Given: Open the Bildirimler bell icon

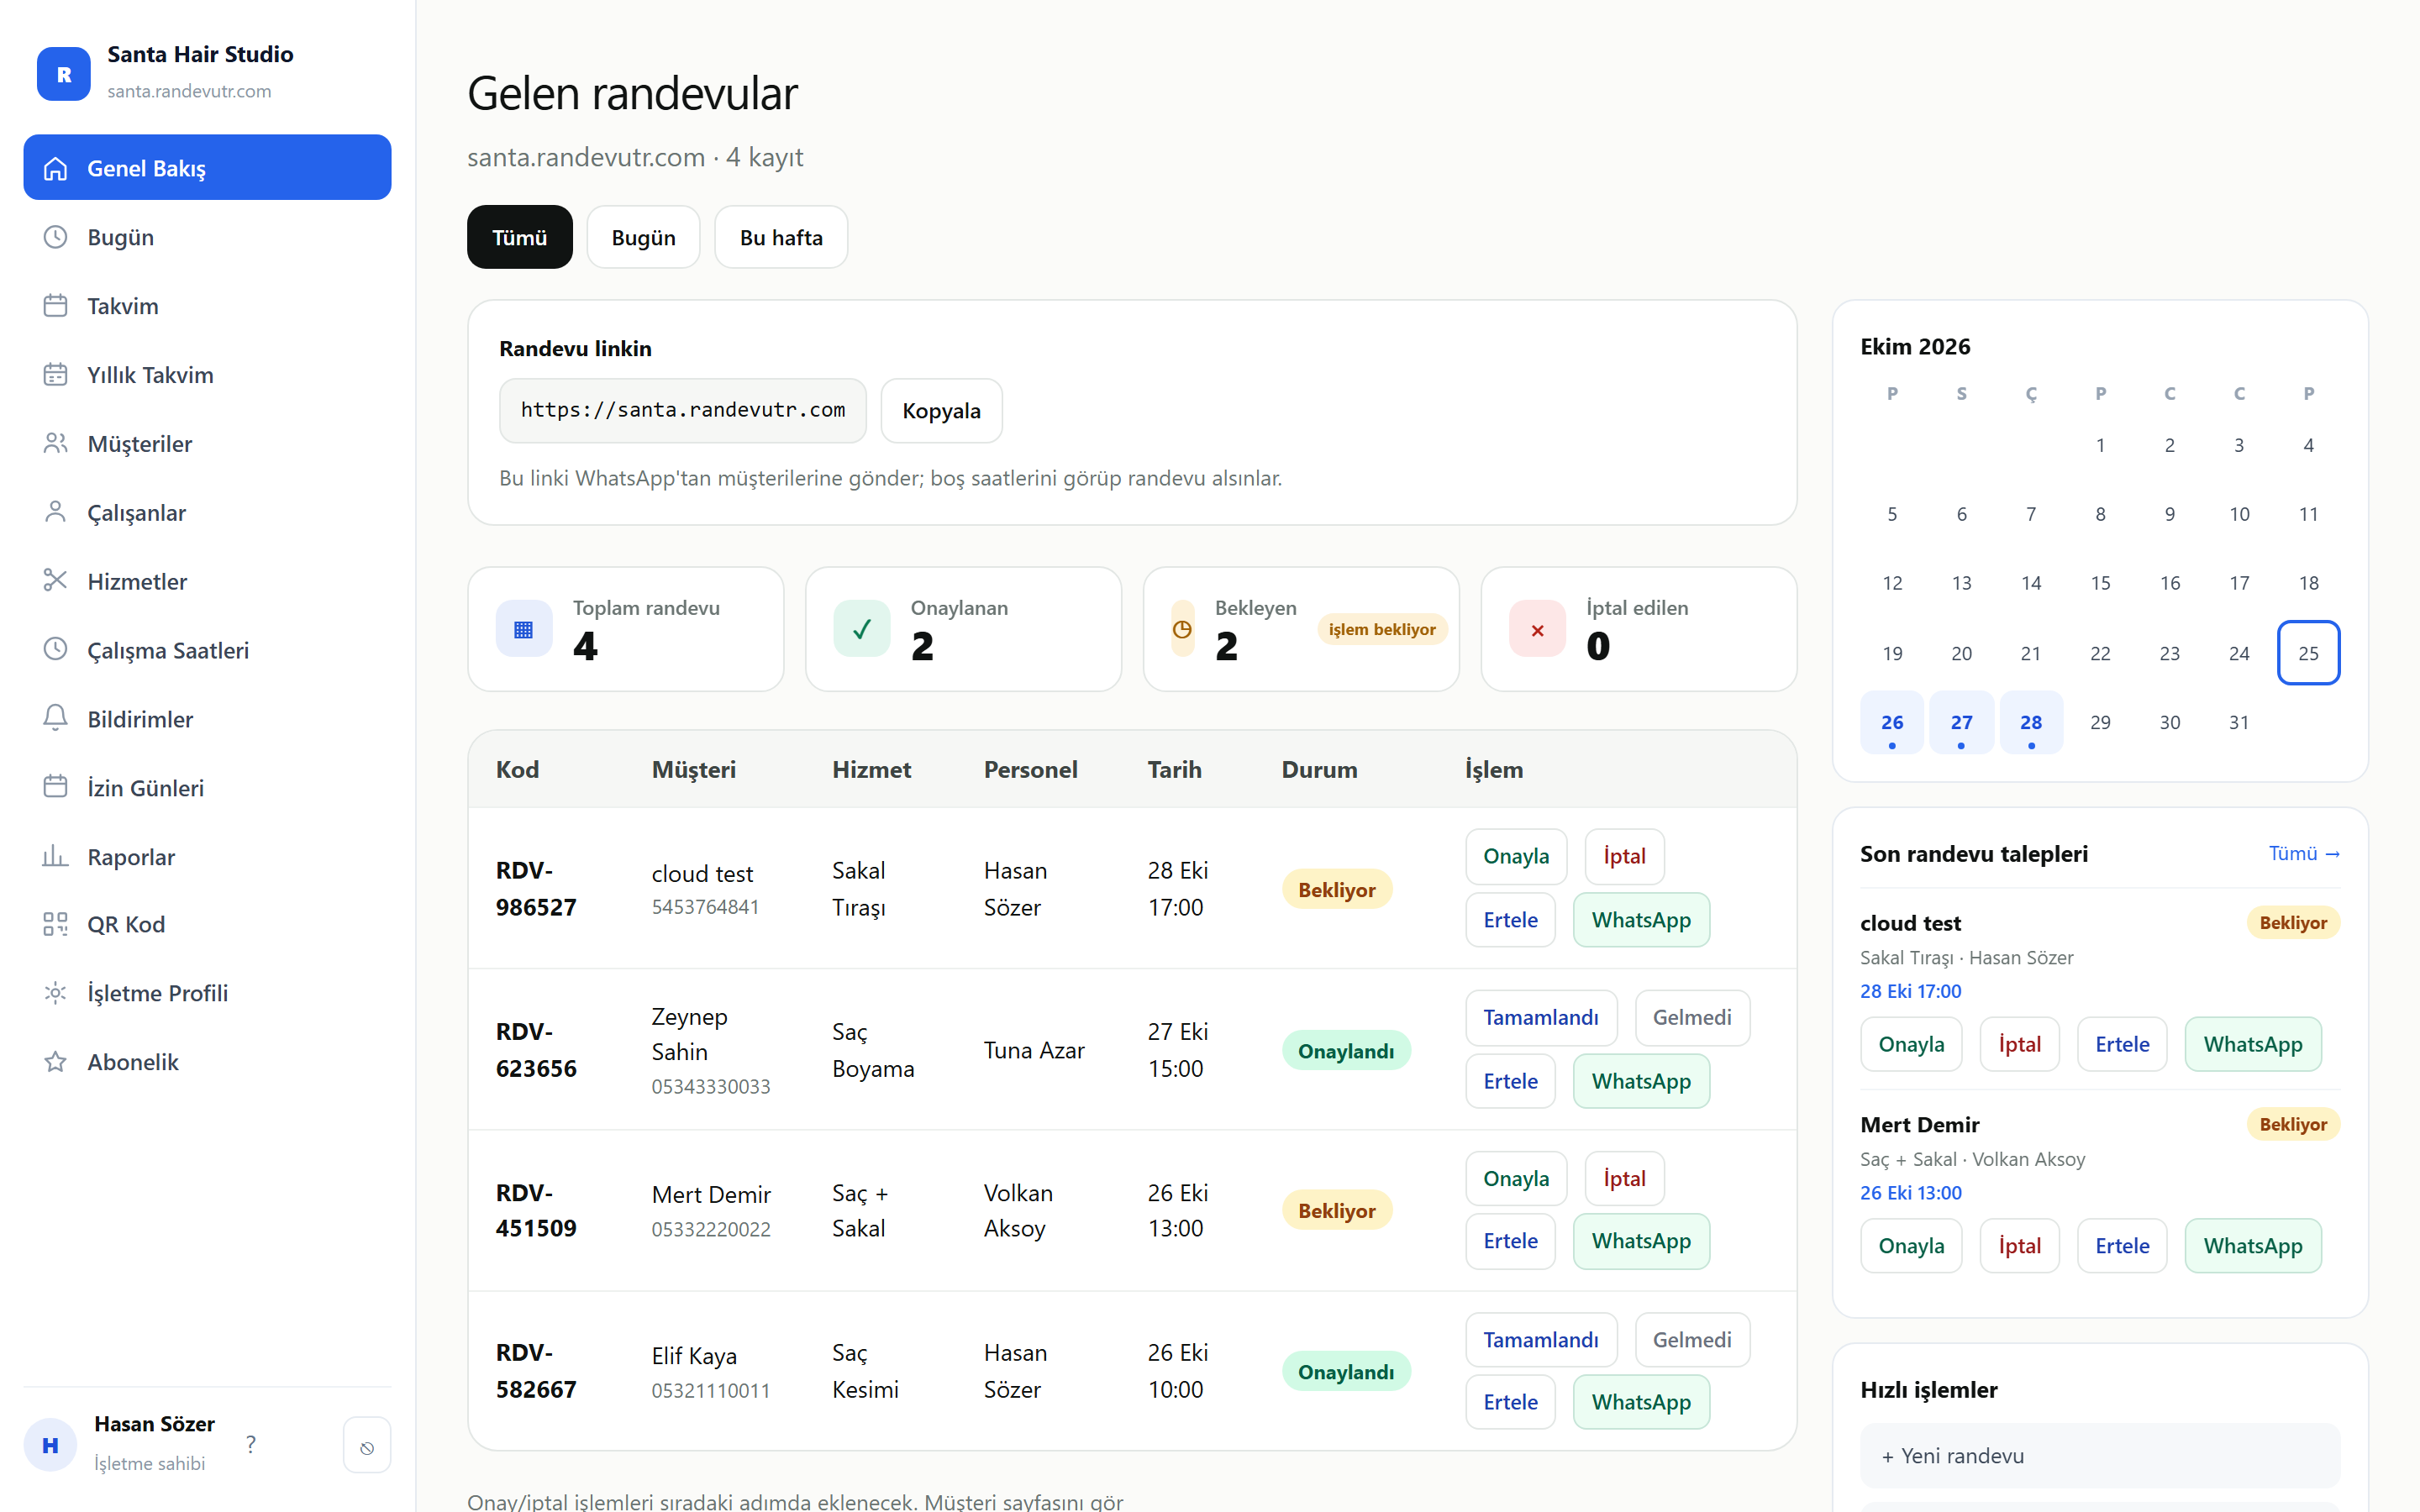Looking at the screenshot, I should click(56, 718).
